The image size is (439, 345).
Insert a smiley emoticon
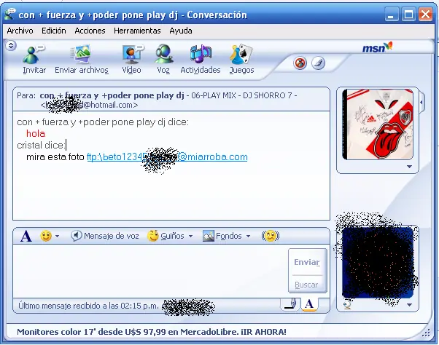click(x=46, y=236)
